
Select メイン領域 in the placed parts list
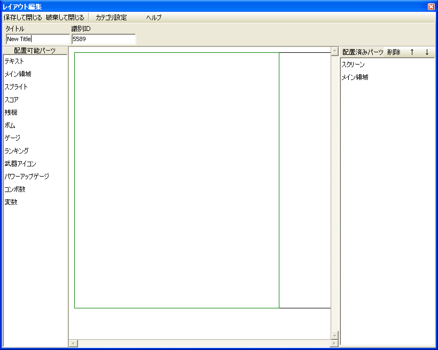pyautogui.click(x=387, y=77)
